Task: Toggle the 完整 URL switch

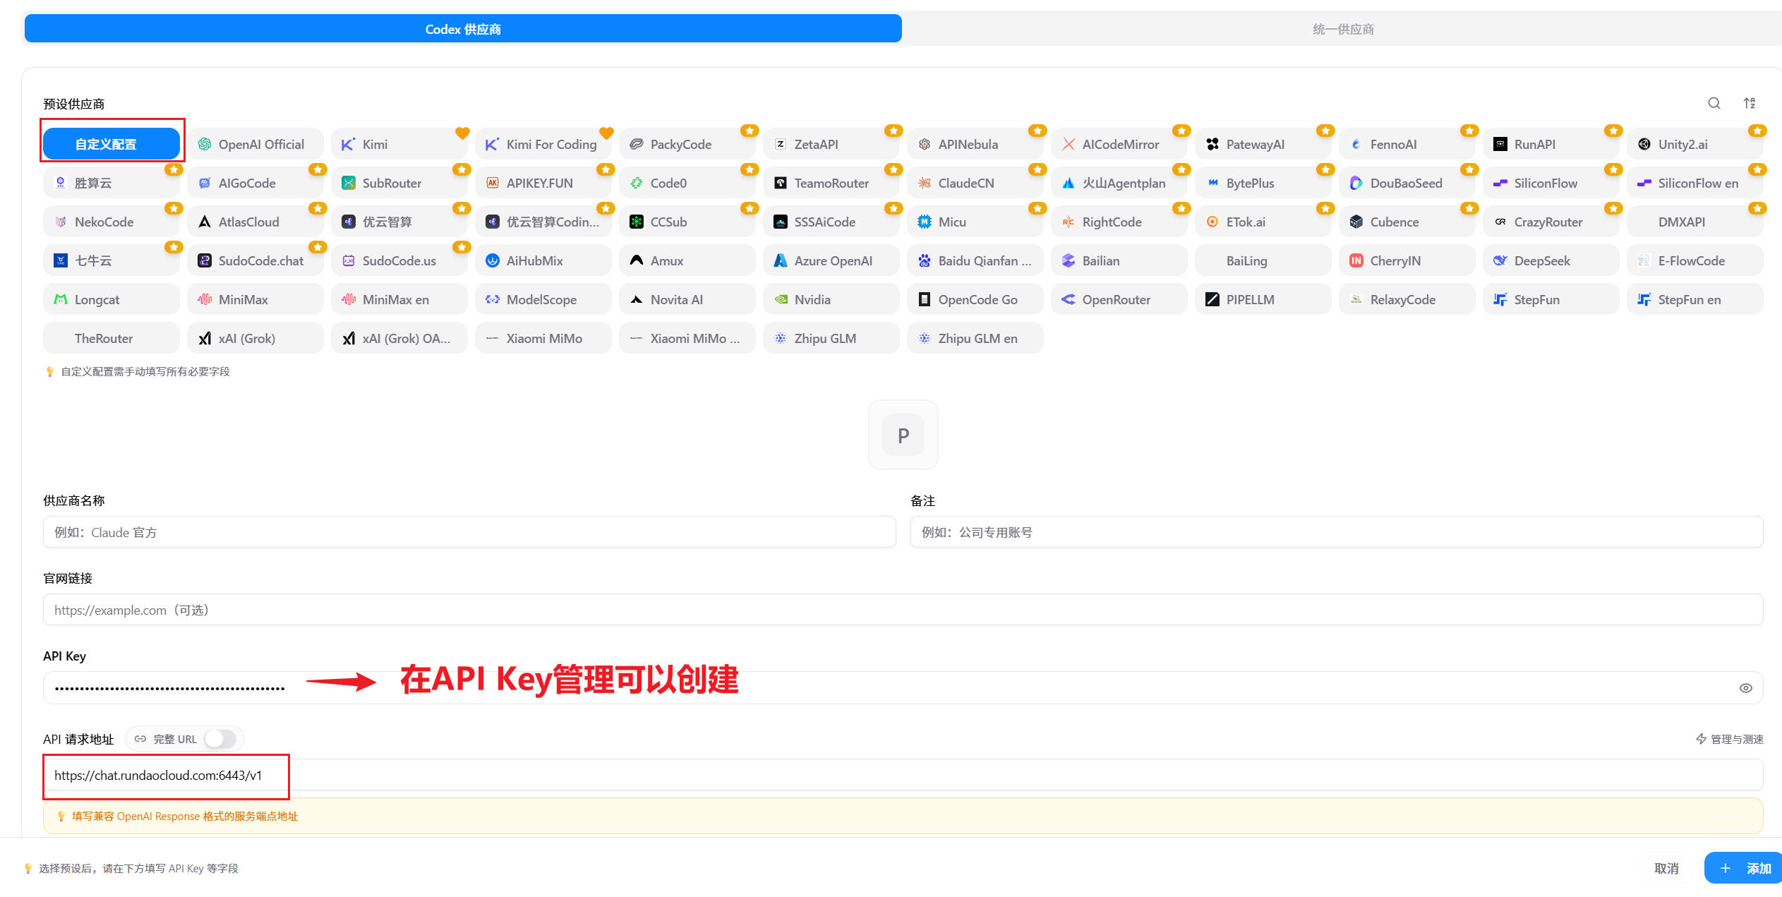Action: click(x=220, y=739)
